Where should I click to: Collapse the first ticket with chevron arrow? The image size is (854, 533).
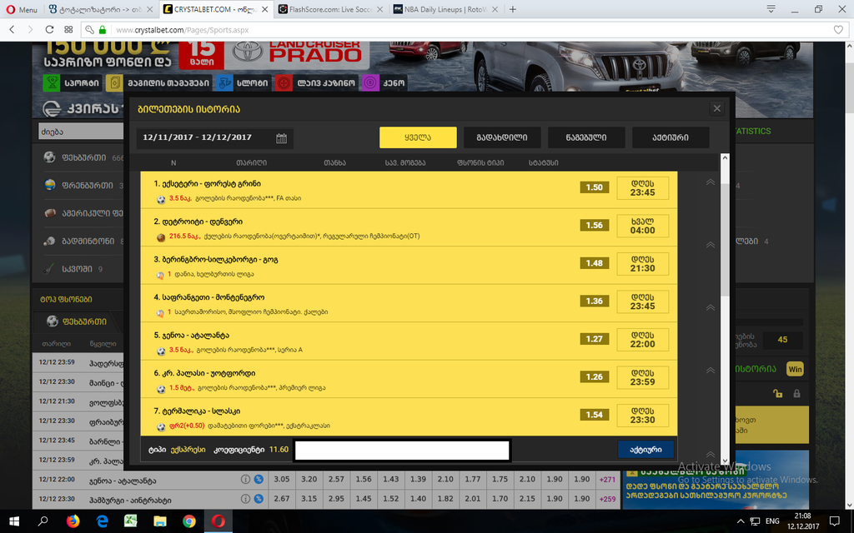coord(711,182)
